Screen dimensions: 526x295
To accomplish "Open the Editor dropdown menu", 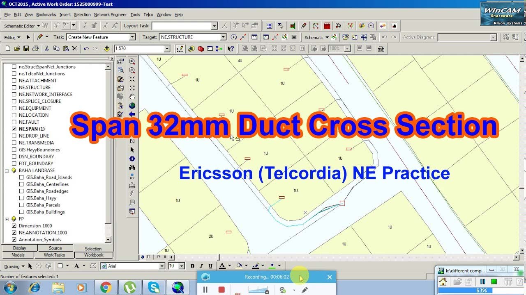I will coord(12,37).
